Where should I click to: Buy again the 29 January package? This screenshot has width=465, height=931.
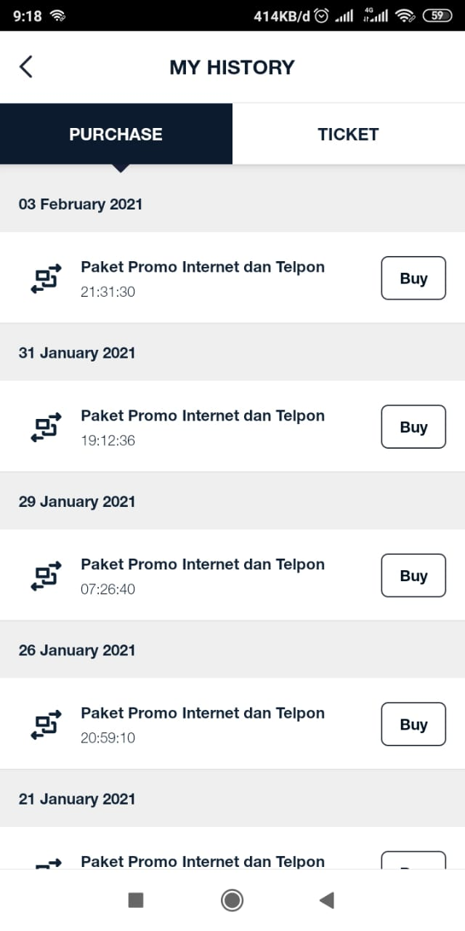[x=413, y=575]
